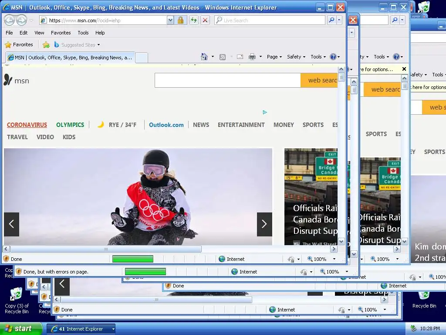Click the front window's horizontal scrollbar thumb
The height and width of the screenshot is (335, 446).
click(106, 249)
